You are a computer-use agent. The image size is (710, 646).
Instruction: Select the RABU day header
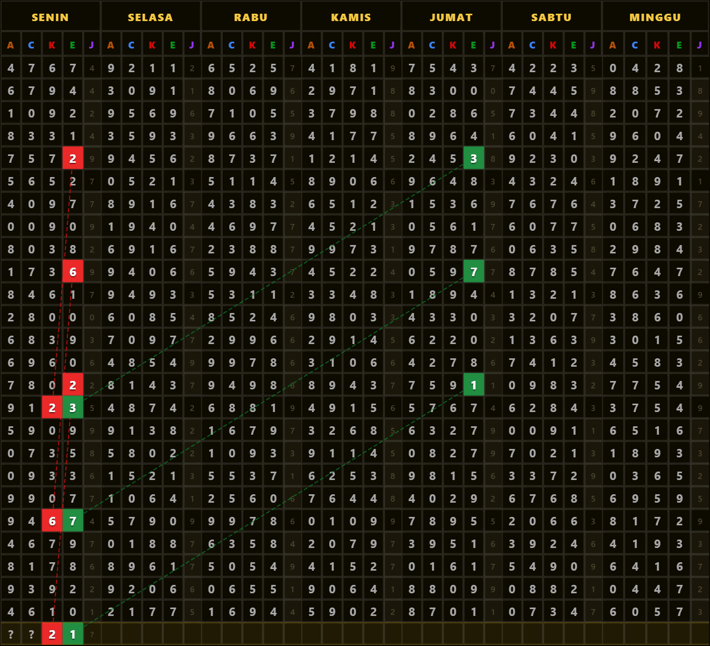click(x=251, y=17)
